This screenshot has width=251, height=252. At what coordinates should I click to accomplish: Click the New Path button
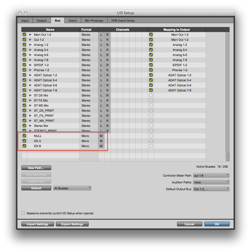[36, 168]
